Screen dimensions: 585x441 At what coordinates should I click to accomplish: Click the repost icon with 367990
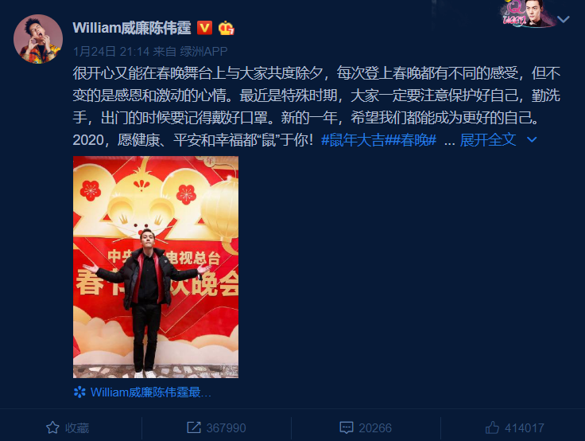tap(216, 427)
